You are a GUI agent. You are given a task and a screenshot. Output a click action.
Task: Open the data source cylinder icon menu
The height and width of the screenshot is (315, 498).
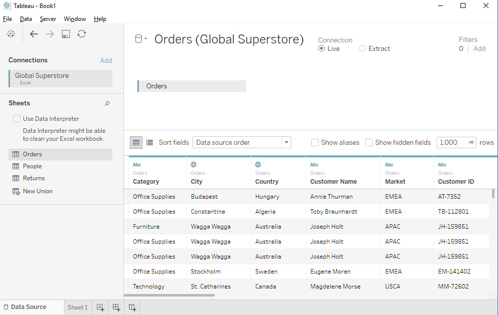[x=141, y=39]
